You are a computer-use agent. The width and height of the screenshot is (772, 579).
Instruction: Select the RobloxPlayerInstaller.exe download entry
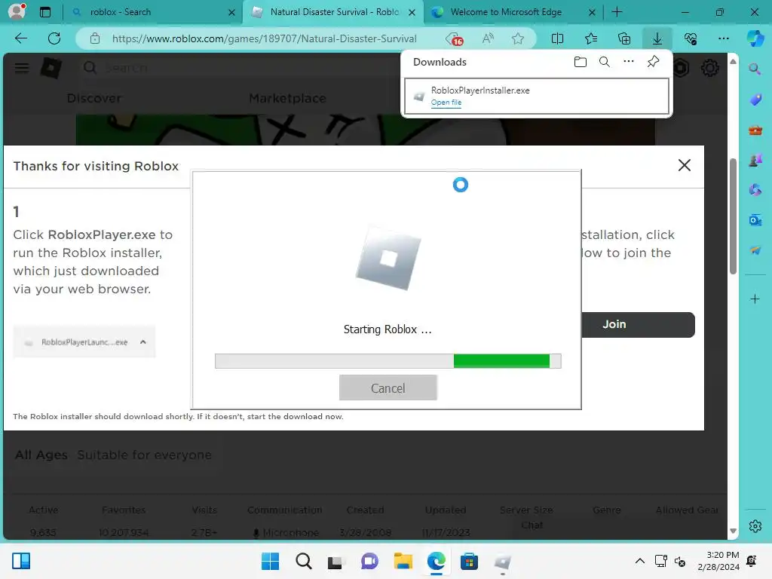[x=537, y=96]
